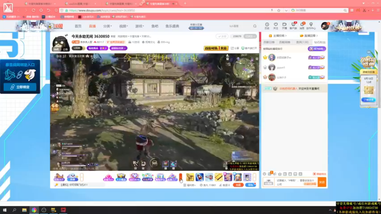Open the task hall icon under the video
This screenshot has height=214, width=381.
pos(59,177)
